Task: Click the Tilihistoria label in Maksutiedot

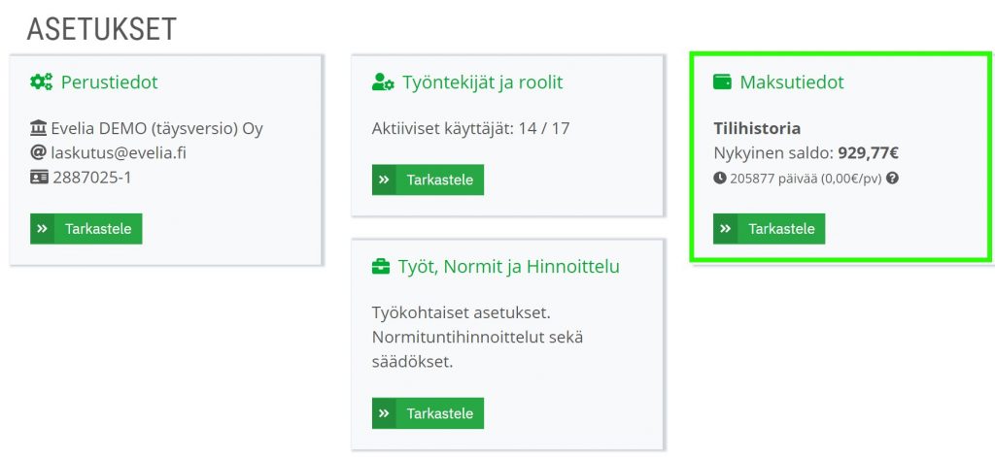Action: pyautogui.click(x=757, y=129)
